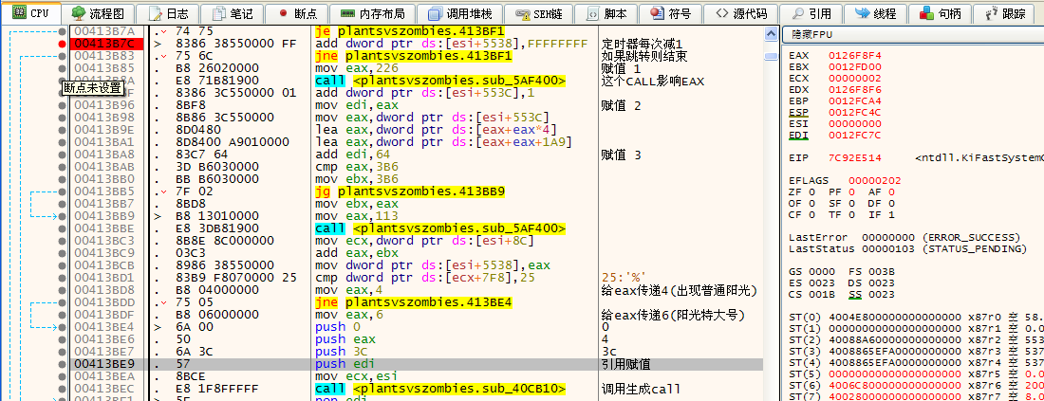Screen dimensions: 1044x401
Task: Toggle breakpoint dot for address 00413BEC
Action: 62,389
